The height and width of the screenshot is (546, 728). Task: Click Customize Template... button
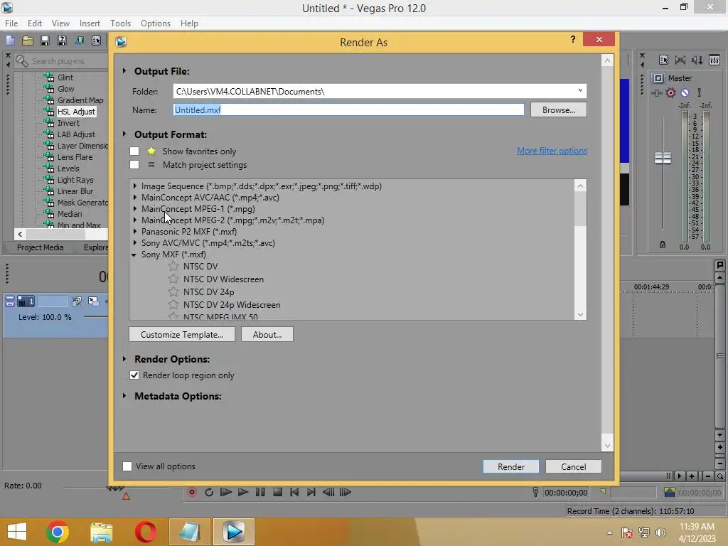pyautogui.click(x=182, y=334)
